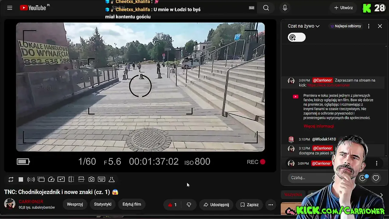Image resolution: width=389 pixels, height=219 pixels.
Task: Open options for the pinned @Carrioner message
Action: [x=377, y=163]
